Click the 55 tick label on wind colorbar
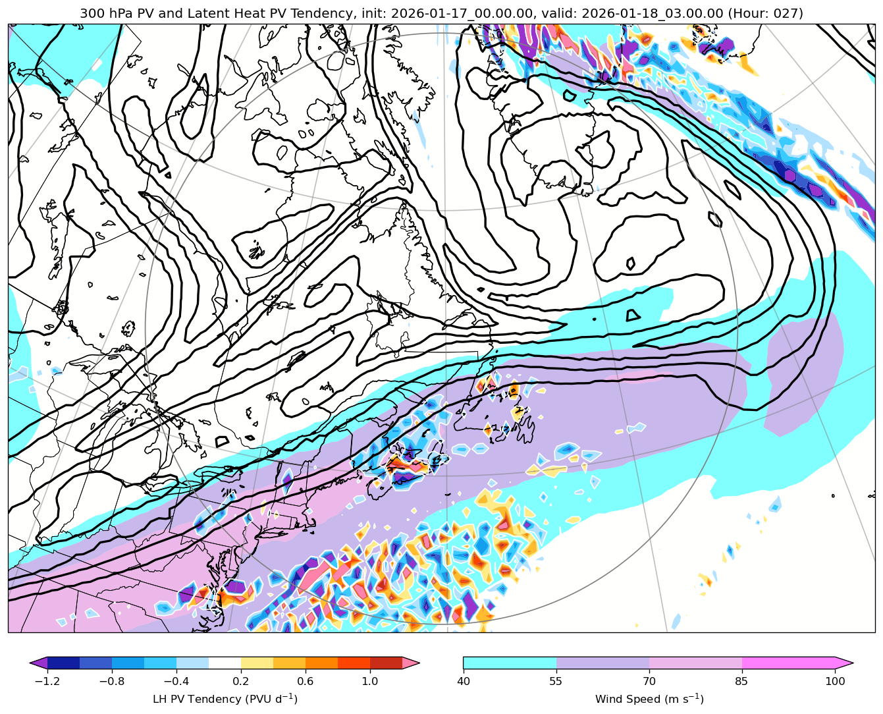The image size is (883, 714). coord(556,681)
